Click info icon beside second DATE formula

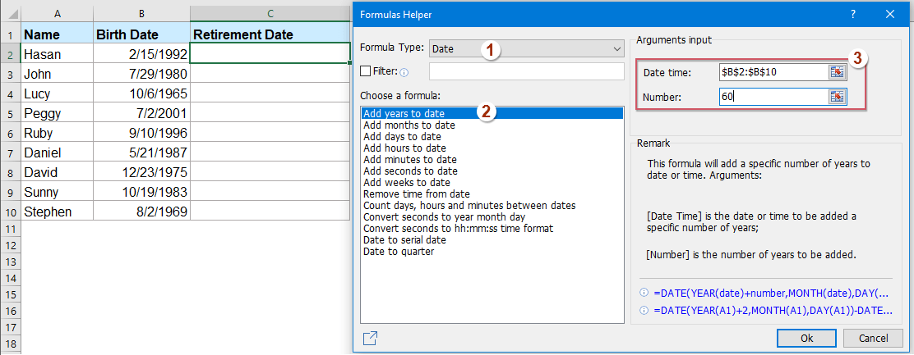643,308
